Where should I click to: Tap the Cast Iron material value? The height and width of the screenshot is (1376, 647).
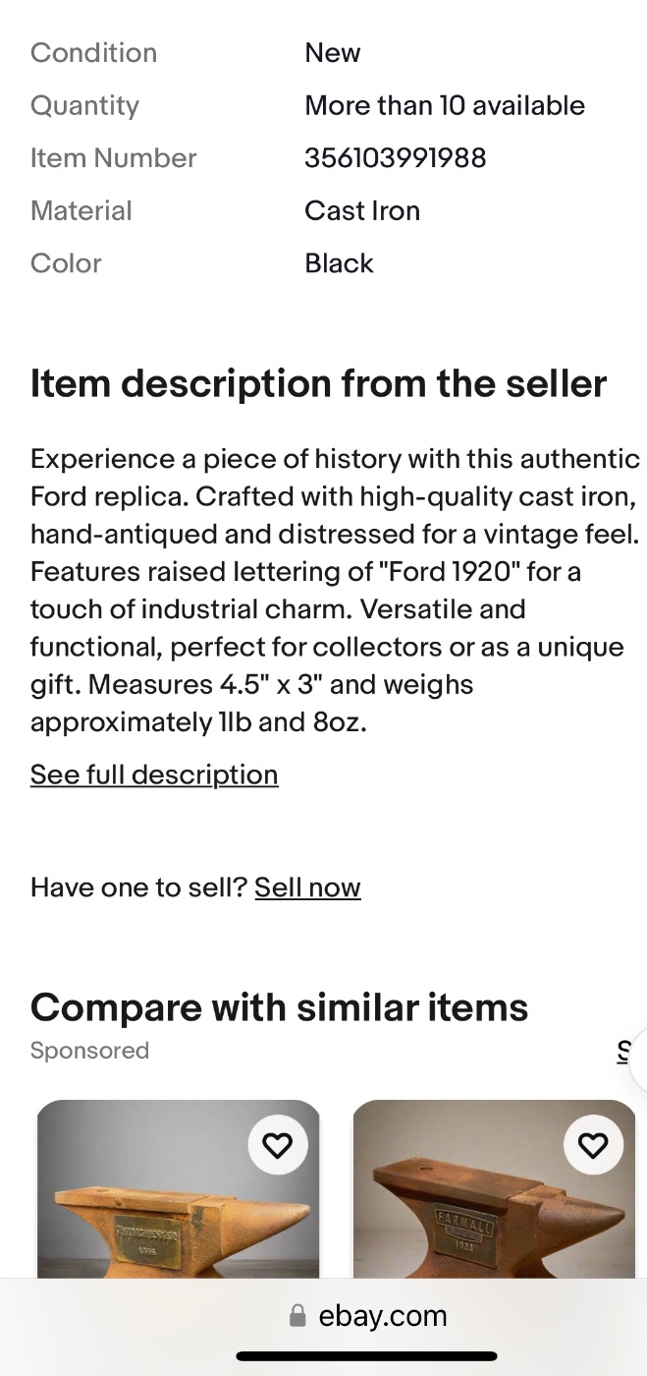(x=361, y=210)
